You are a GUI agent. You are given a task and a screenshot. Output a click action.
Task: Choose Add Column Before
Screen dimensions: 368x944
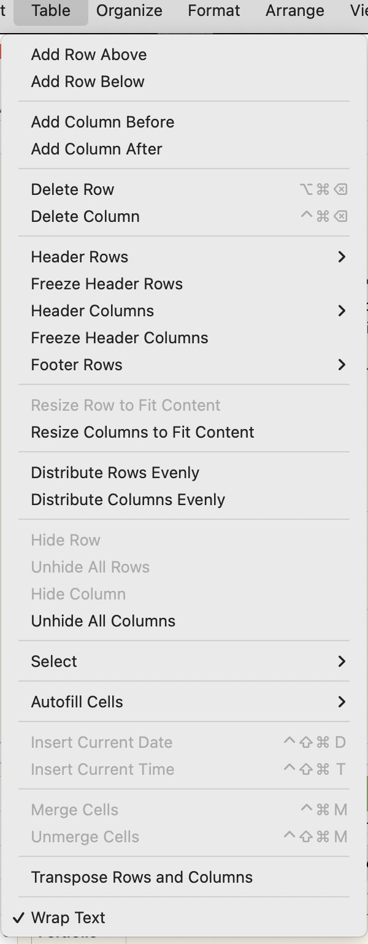point(102,122)
